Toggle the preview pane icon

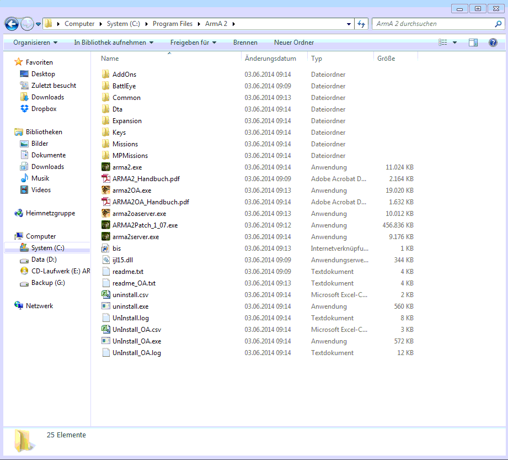(473, 43)
